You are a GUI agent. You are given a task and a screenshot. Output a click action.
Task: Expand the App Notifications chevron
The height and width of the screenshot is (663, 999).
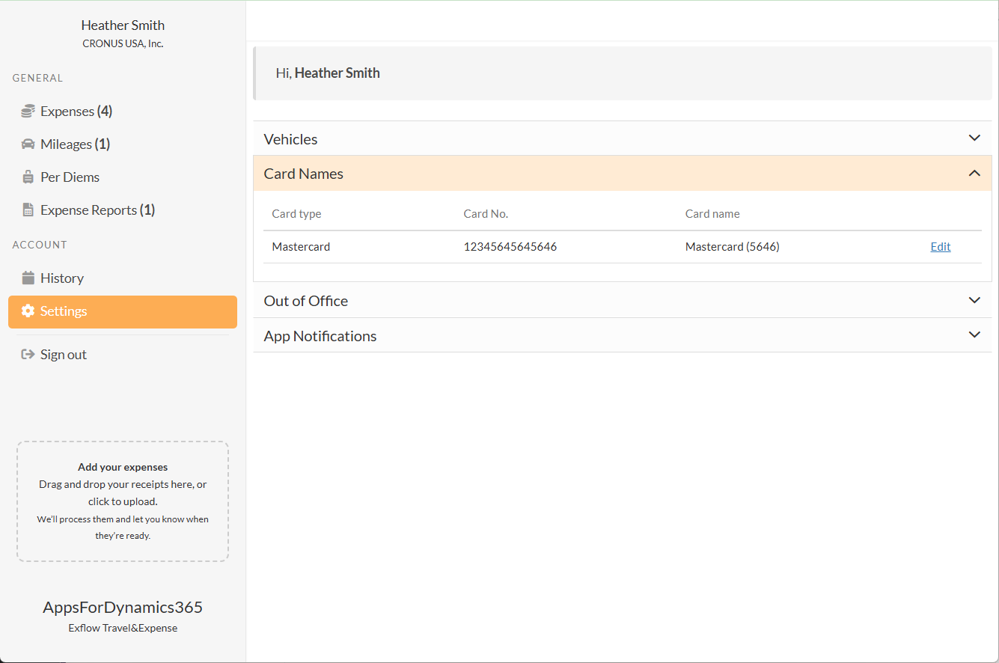click(x=974, y=335)
